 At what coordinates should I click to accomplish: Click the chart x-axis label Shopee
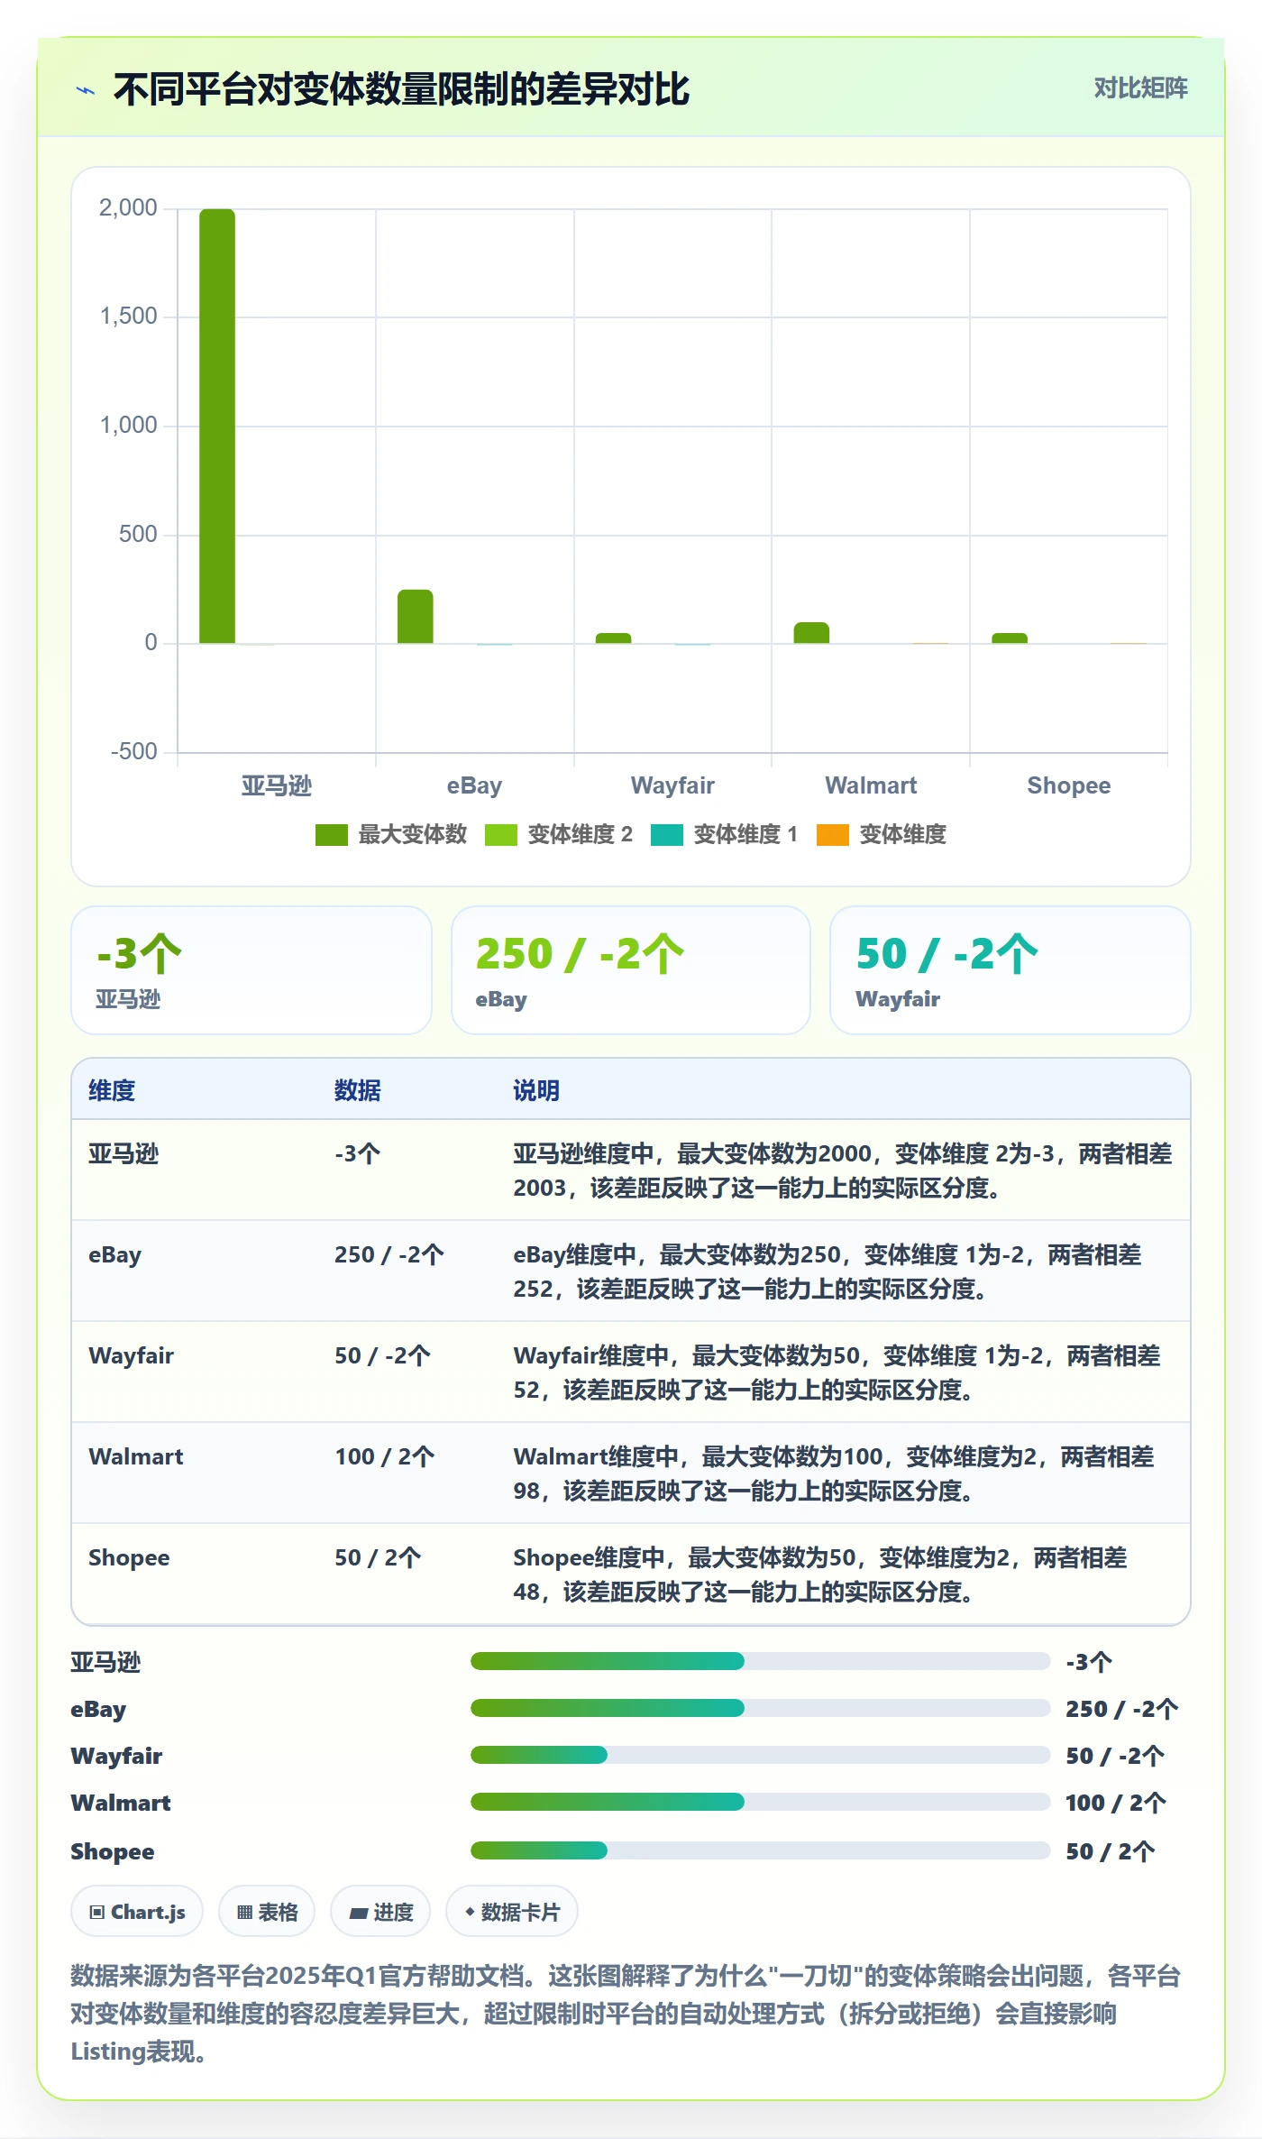point(1069,785)
